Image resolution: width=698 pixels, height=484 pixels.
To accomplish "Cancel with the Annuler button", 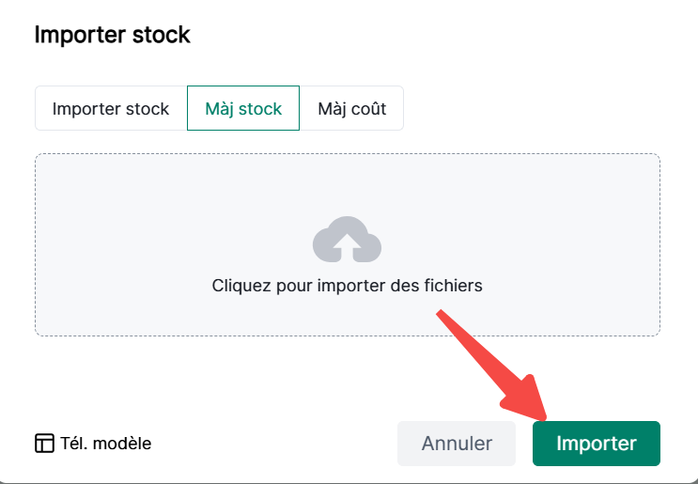I will 457,444.
